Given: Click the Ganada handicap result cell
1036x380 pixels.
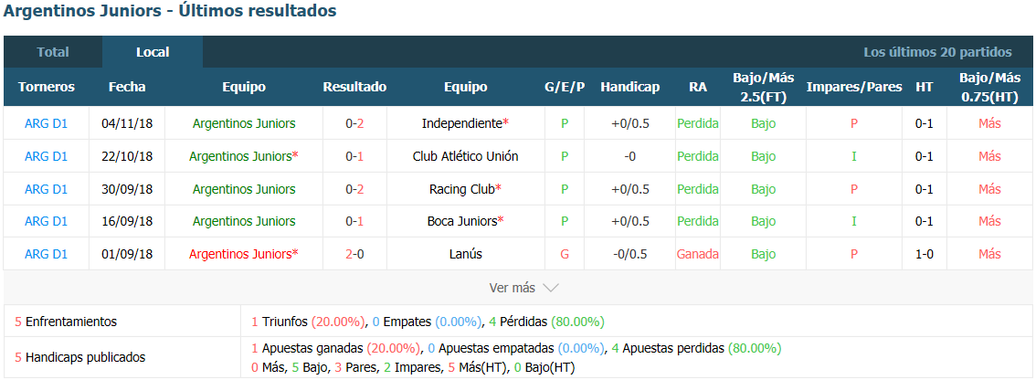Looking at the screenshot, I should (x=698, y=255).
